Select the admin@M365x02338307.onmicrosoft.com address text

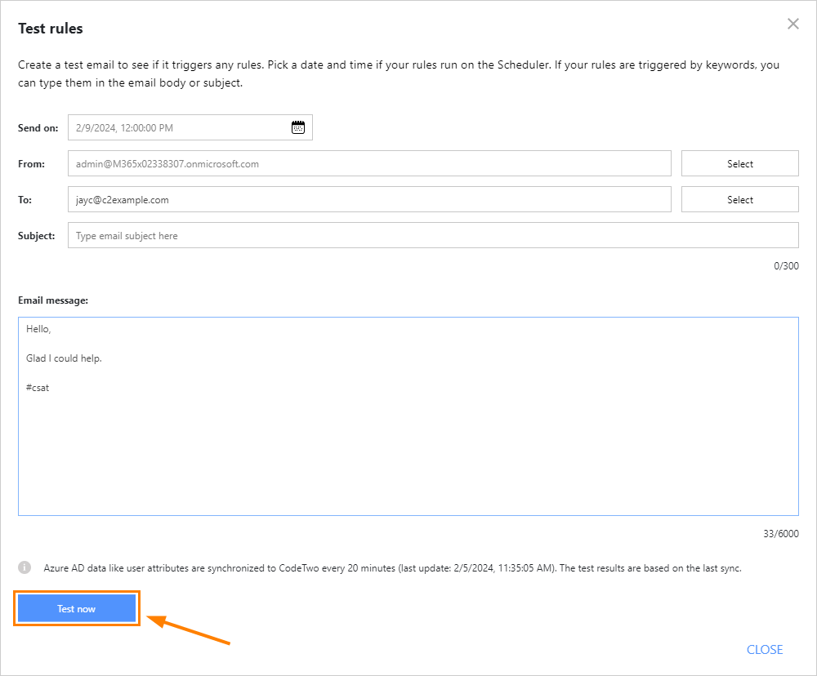pyautogui.click(x=151, y=163)
